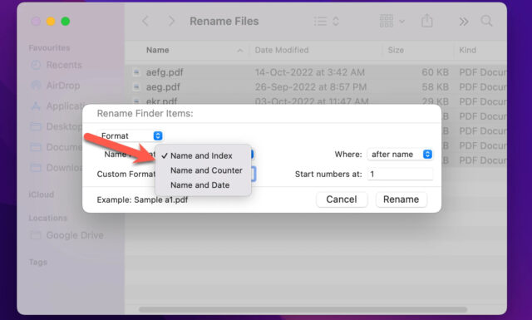Select the aefg.pdf file icon

coord(136,72)
